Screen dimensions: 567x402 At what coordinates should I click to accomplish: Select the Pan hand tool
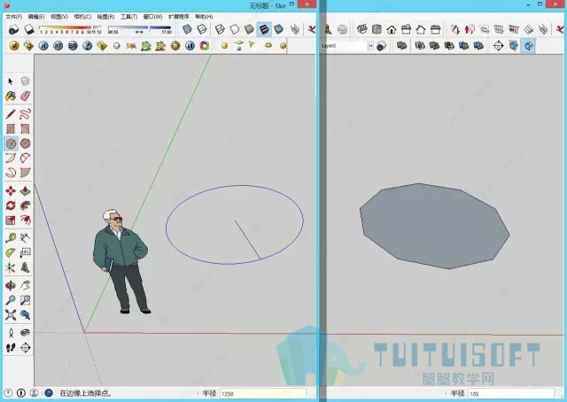25,285
